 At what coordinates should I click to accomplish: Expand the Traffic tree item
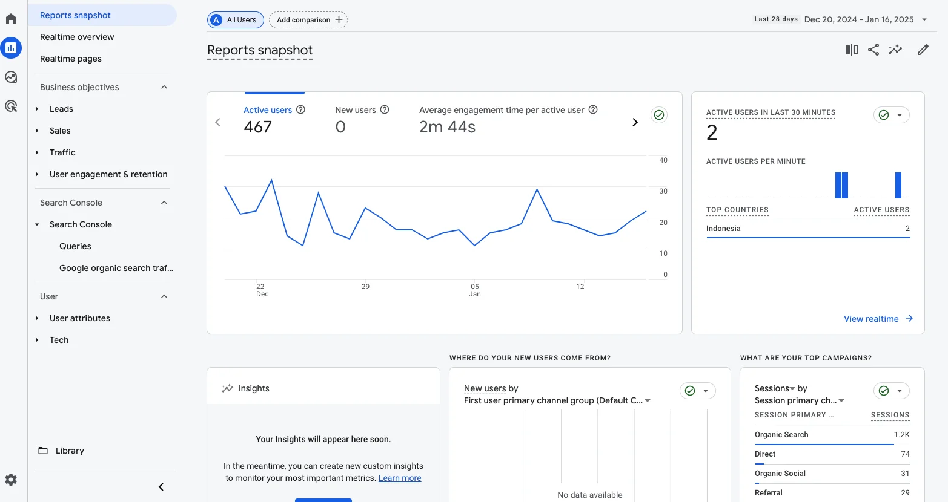coord(37,152)
